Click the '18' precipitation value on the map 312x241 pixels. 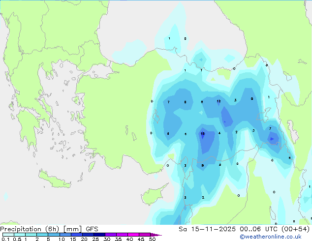(x=203, y=134)
